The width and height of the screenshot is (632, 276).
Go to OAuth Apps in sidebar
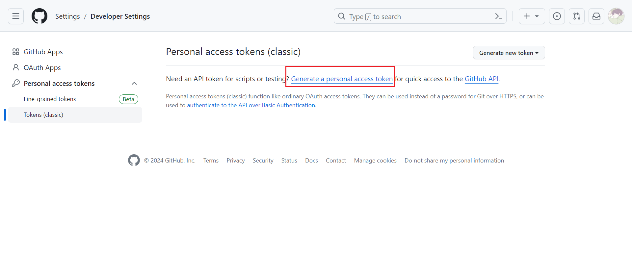[x=42, y=67]
